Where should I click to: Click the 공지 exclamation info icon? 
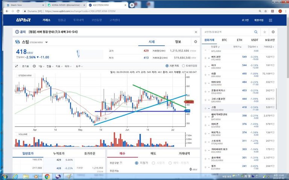(17, 32)
